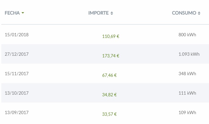Click the IMPORTE sort arrows icon

(x=112, y=13)
